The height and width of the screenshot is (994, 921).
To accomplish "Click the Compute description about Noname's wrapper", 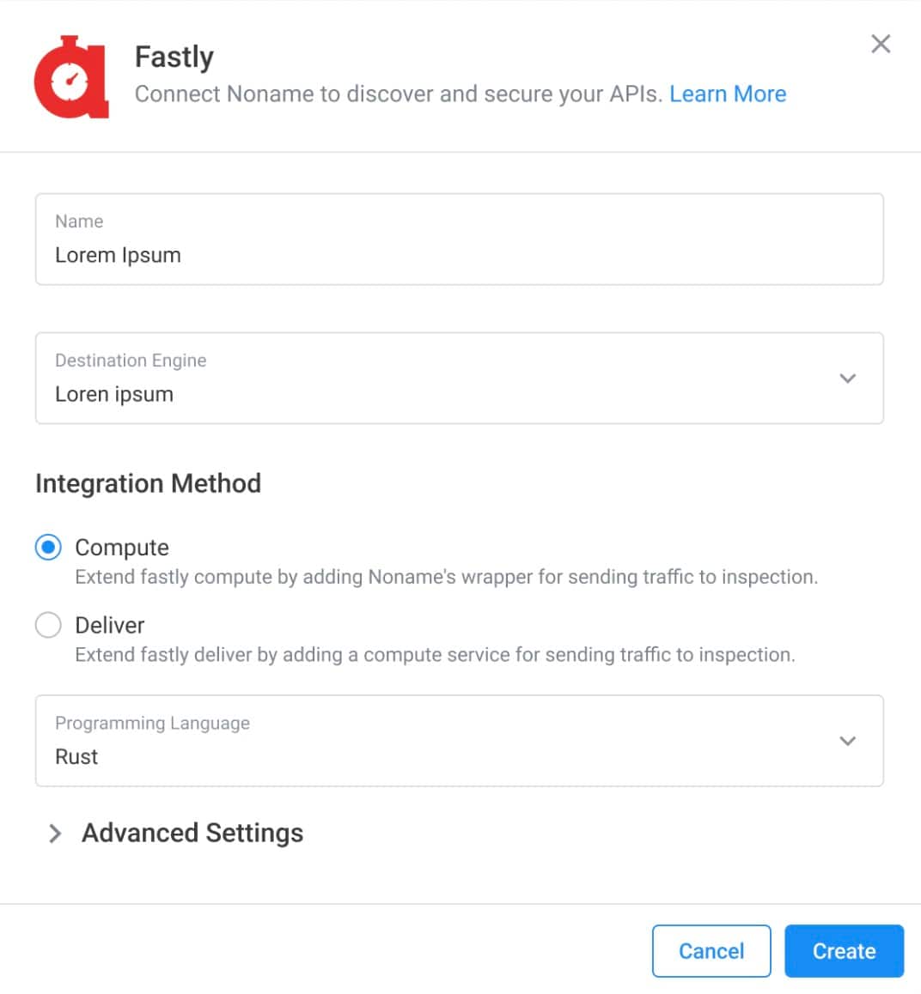I will pos(446,577).
